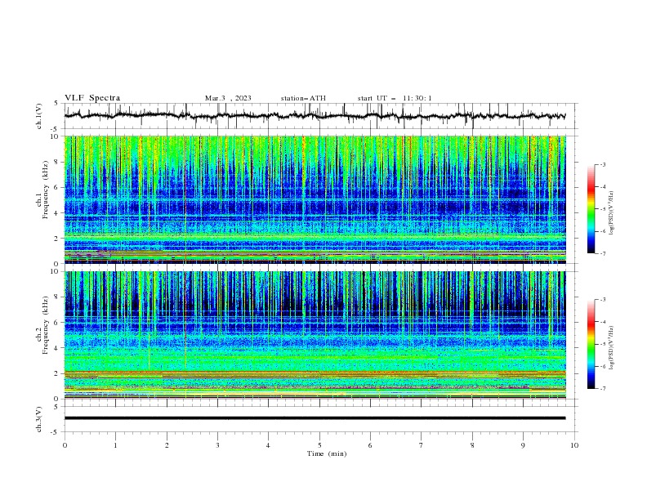The height and width of the screenshot is (500, 647).
Task: Click the '5' tick on the time axis
Action: pyautogui.click(x=319, y=445)
